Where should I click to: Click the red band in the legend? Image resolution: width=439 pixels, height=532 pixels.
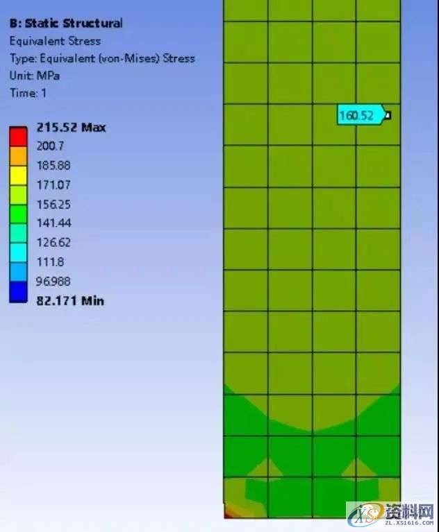(18, 137)
